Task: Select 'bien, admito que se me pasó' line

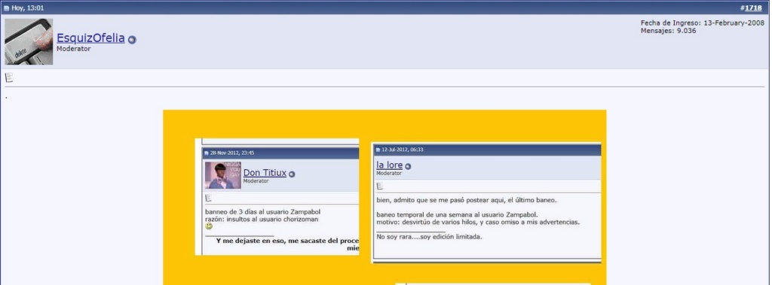Action: click(x=467, y=200)
